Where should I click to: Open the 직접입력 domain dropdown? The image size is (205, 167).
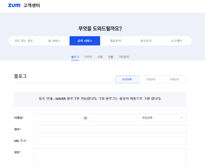tap(162, 118)
